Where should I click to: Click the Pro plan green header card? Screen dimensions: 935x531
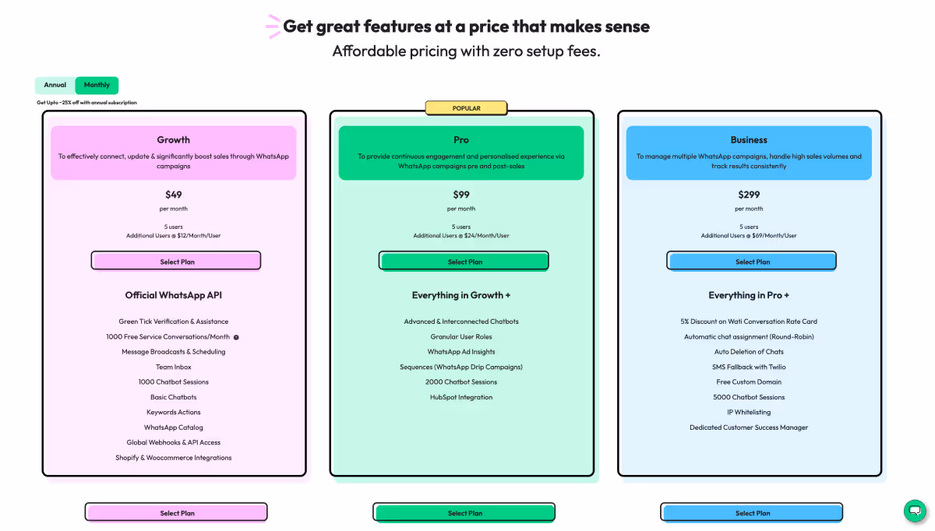tap(461, 153)
